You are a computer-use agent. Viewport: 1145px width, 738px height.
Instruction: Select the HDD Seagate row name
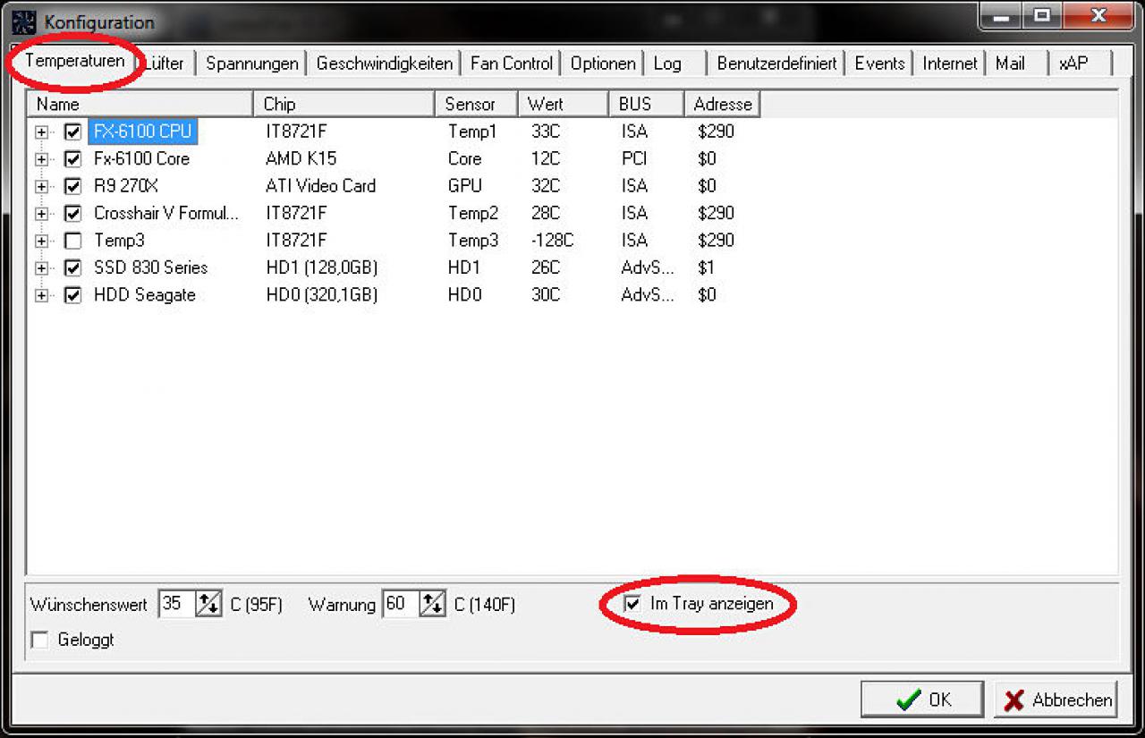[144, 294]
